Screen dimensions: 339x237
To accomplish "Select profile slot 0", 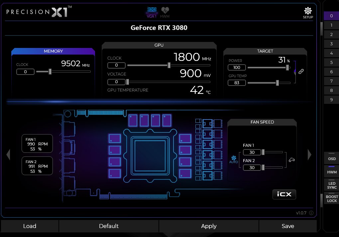I will [331, 16].
